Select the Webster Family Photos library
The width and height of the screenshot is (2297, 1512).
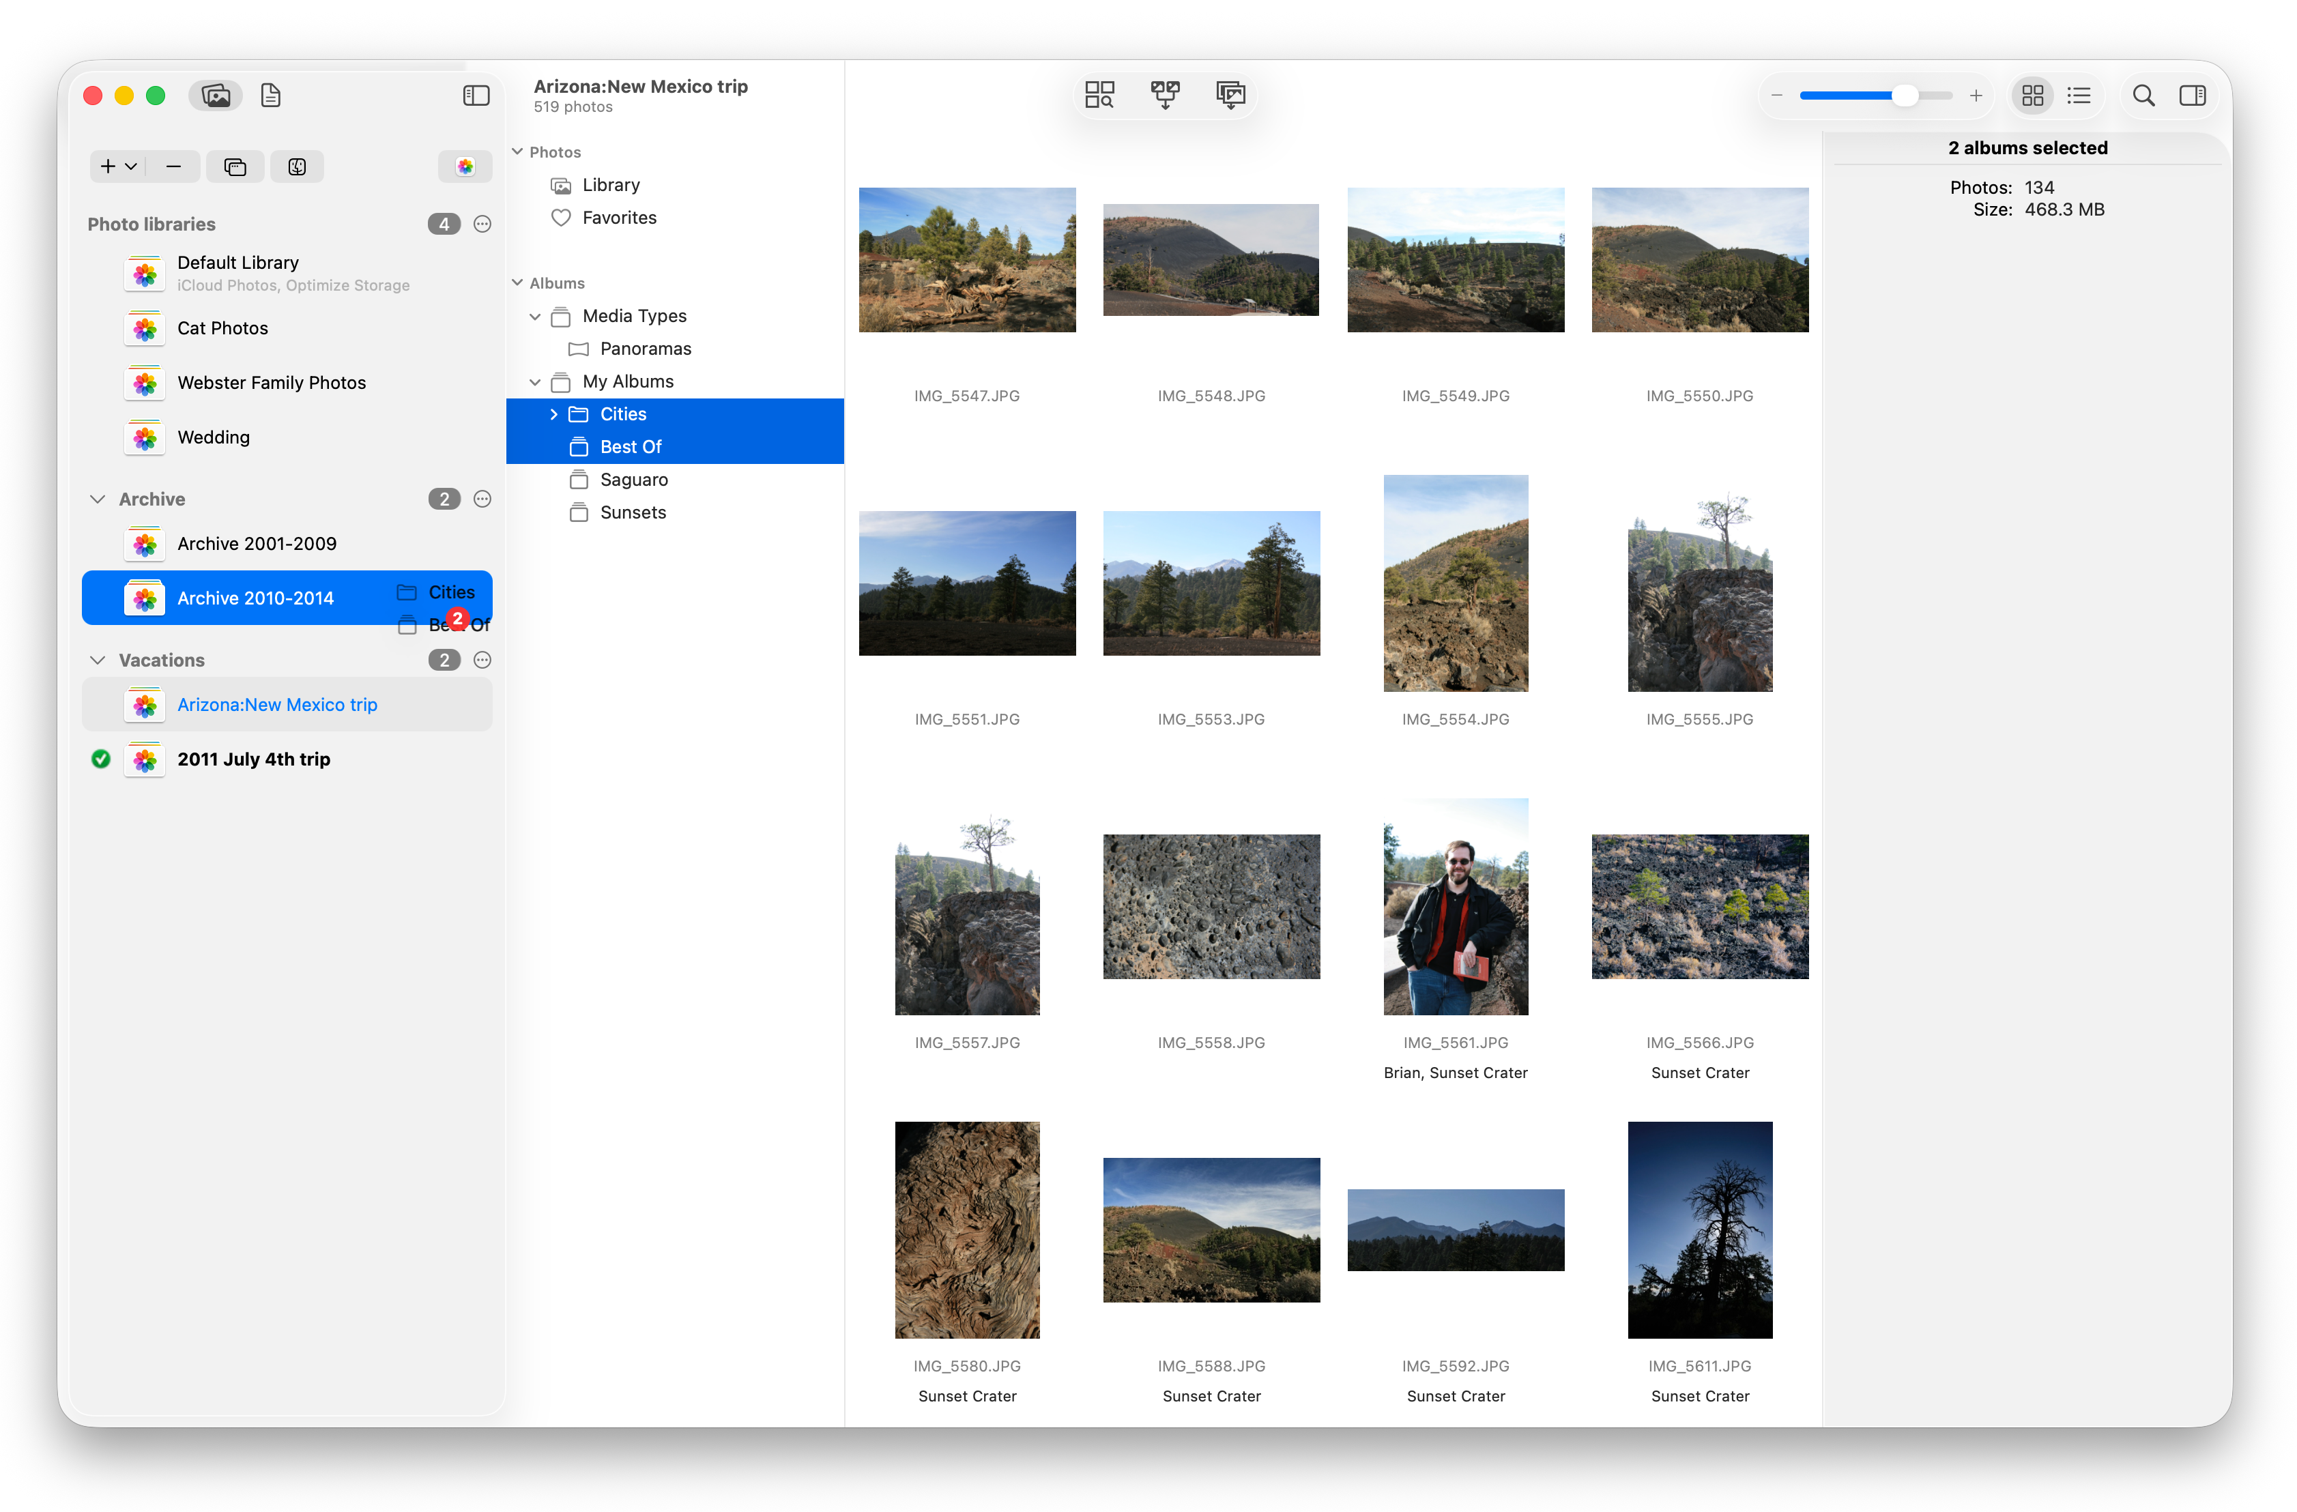click(271, 382)
